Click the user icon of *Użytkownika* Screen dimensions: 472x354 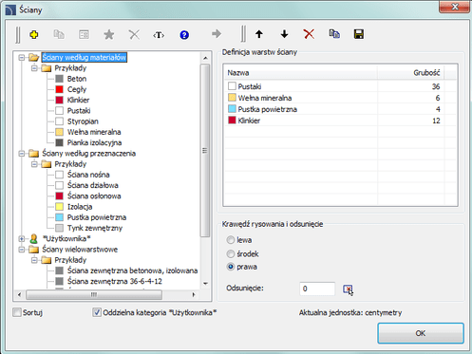pos(33,238)
